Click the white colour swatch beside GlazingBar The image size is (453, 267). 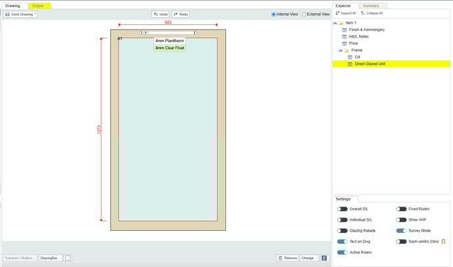tap(68, 258)
